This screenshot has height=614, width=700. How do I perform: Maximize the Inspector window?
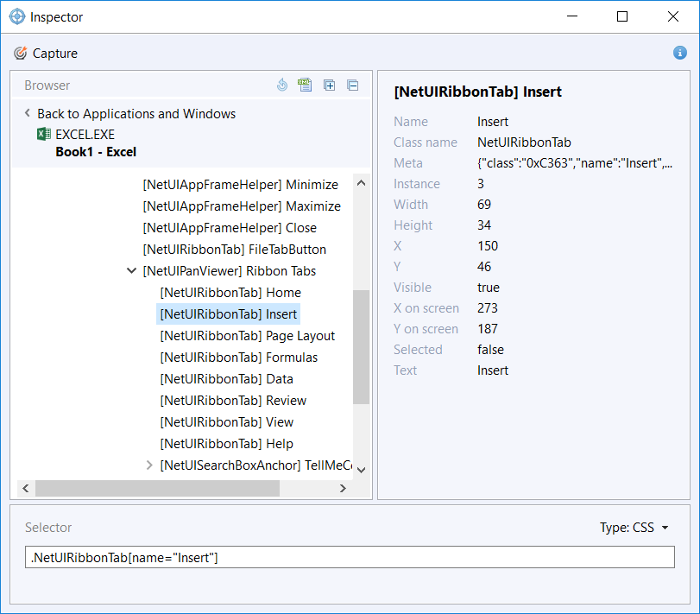tap(622, 16)
